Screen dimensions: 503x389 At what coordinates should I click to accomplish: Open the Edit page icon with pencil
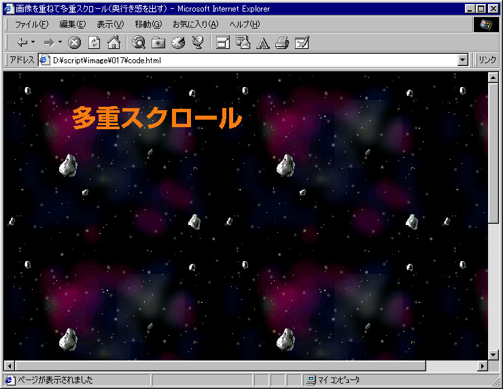tap(302, 42)
